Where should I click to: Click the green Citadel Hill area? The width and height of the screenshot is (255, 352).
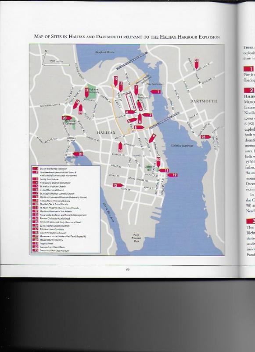[x=148, y=168]
